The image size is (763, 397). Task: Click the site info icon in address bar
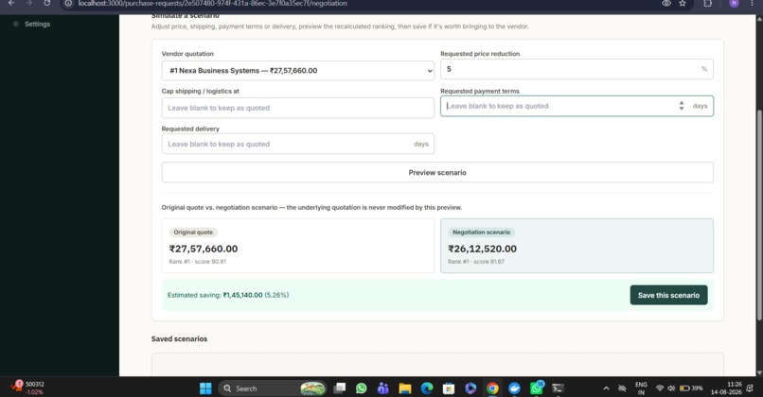(x=68, y=3)
